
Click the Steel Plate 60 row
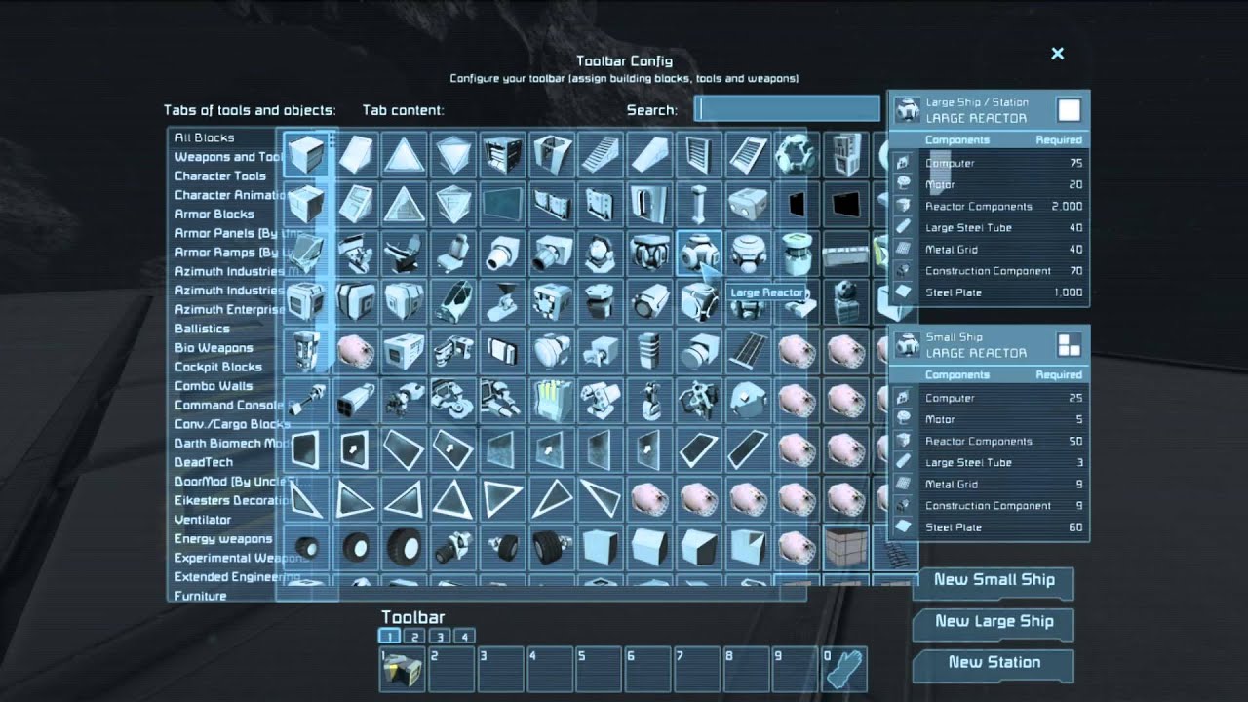tap(990, 527)
